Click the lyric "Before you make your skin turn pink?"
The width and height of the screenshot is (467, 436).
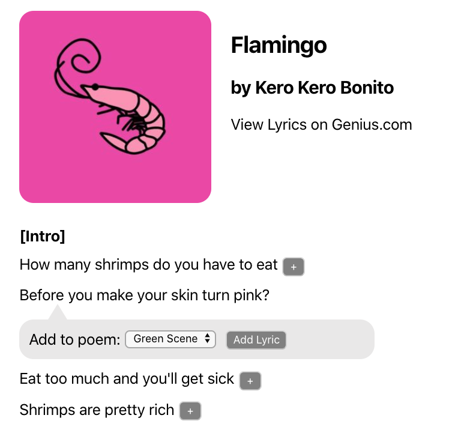pos(145,295)
